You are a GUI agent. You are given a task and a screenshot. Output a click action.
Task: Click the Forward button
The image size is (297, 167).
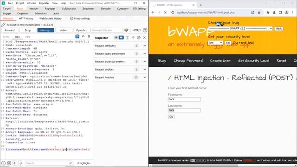[x=10, y=30]
